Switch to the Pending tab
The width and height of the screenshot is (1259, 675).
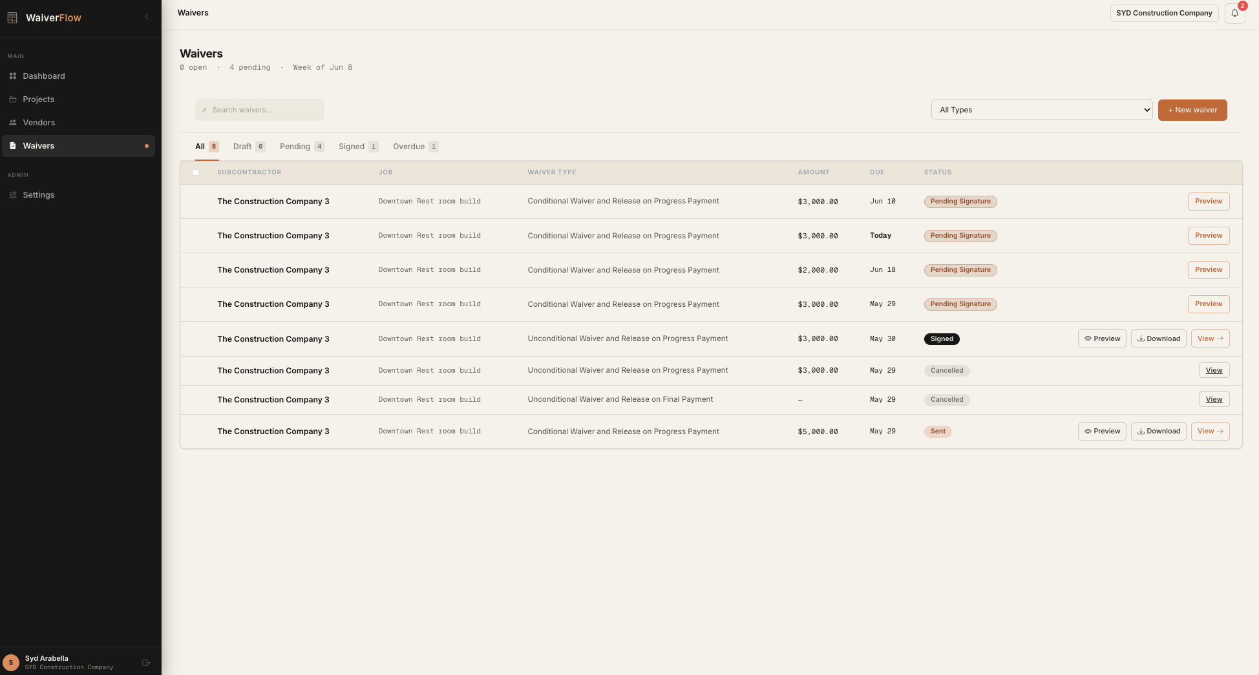(x=302, y=147)
